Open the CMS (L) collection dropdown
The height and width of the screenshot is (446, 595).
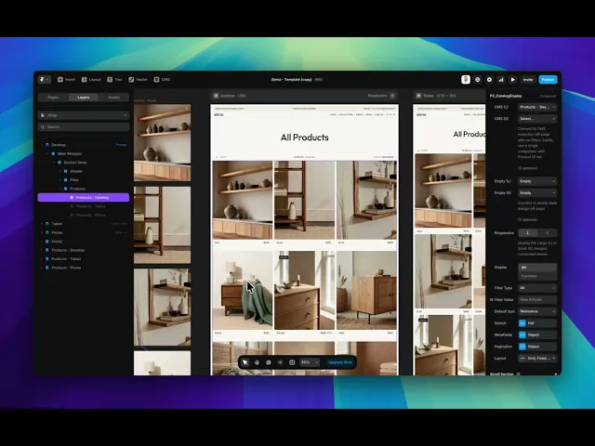(x=537, y=108)
